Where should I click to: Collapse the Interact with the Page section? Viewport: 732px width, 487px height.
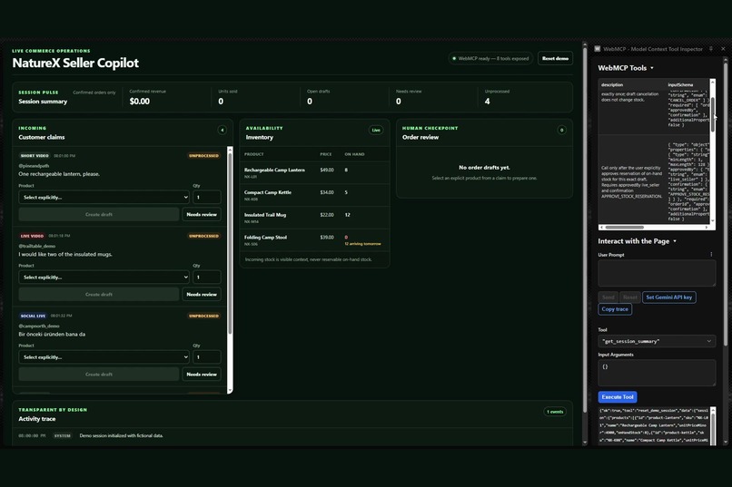tap(638, 241)
